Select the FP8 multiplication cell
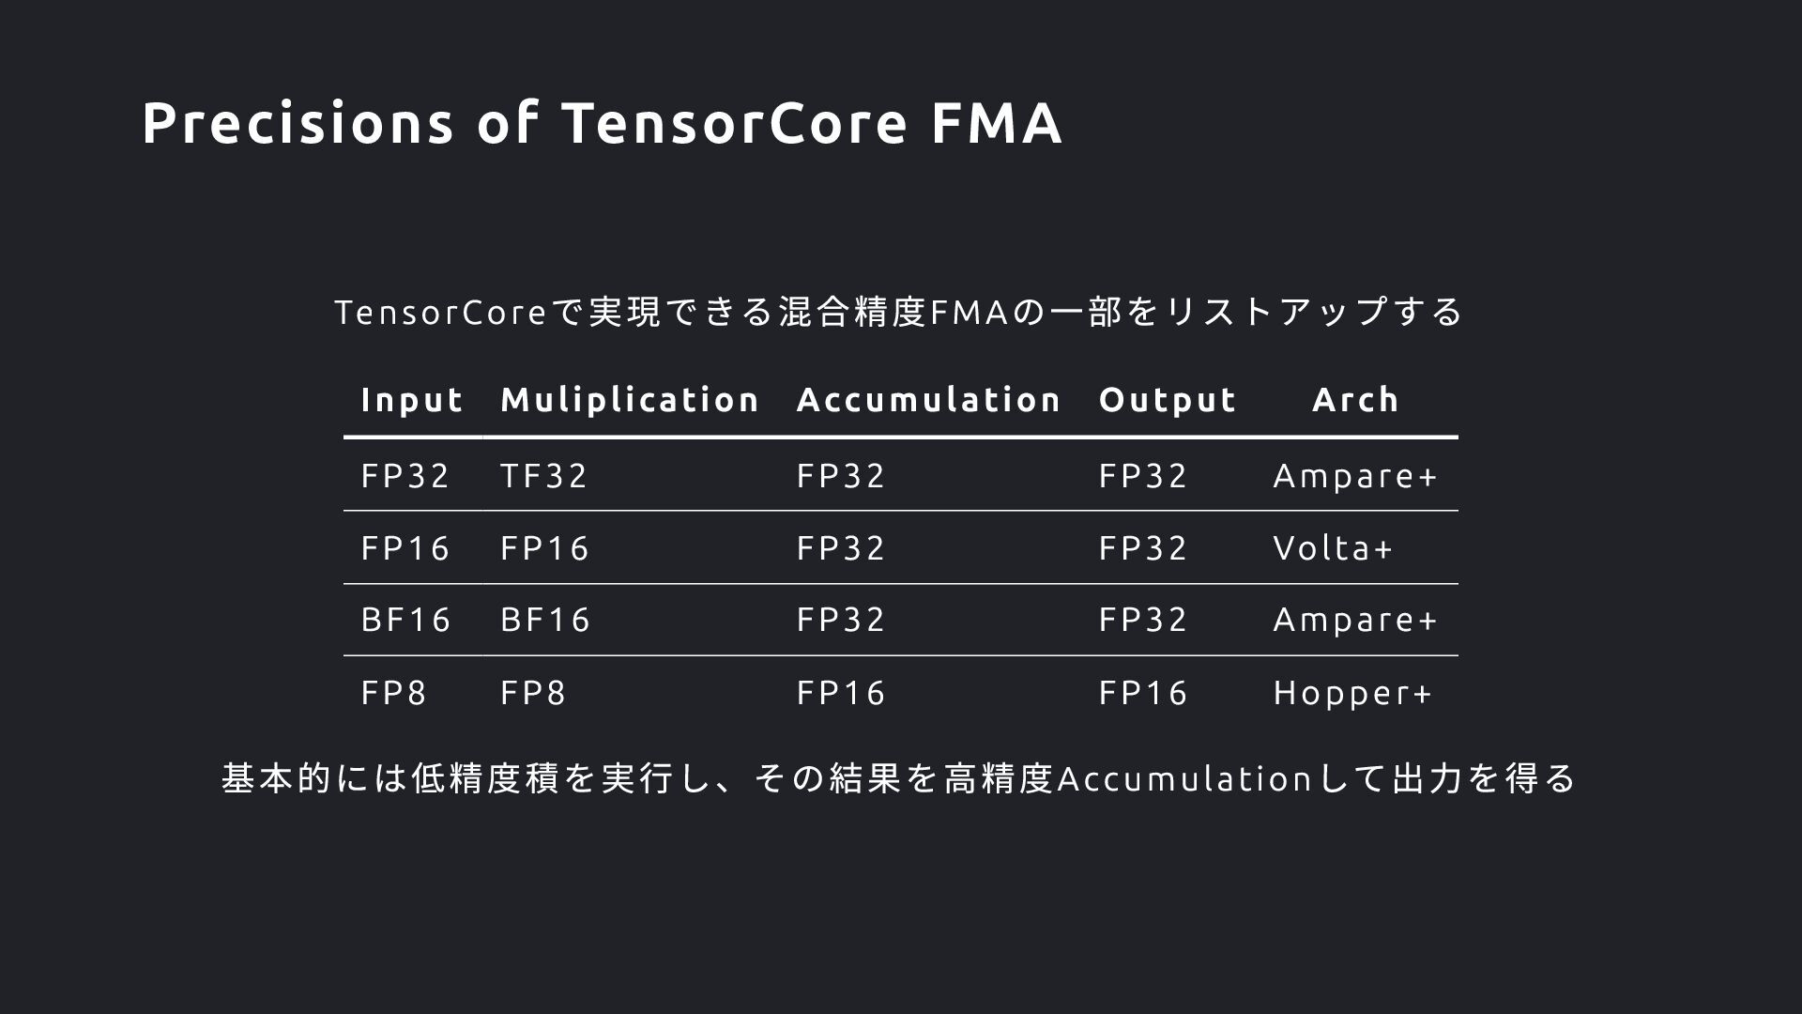Image resolution: width=1802 pixels, height=1014 pixels. (x=533, y=693)
